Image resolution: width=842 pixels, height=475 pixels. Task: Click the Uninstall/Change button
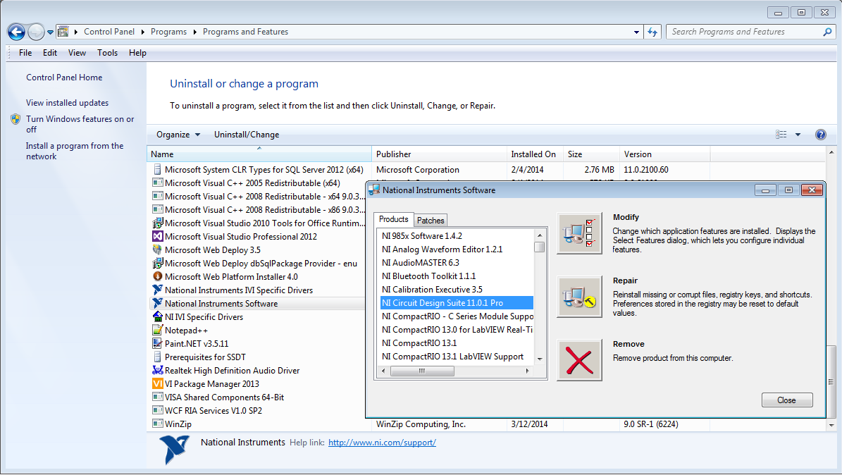[247, 135]
